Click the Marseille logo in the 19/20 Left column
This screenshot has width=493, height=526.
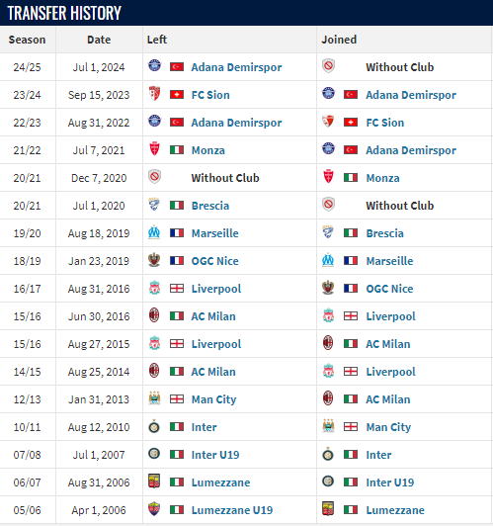(154, 232)
